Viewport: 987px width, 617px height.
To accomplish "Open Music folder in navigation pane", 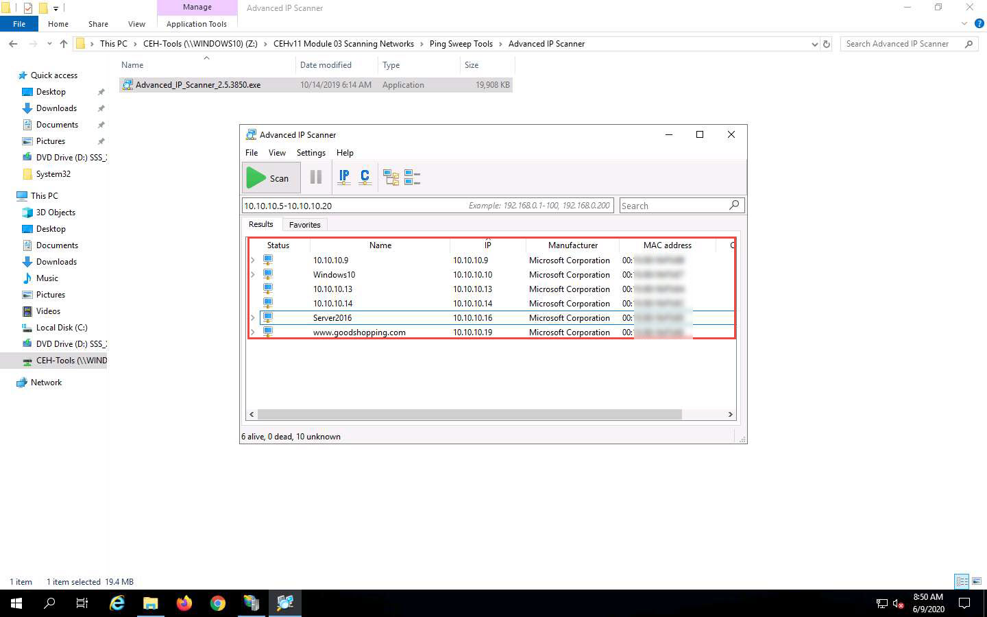I will (47, 278).
